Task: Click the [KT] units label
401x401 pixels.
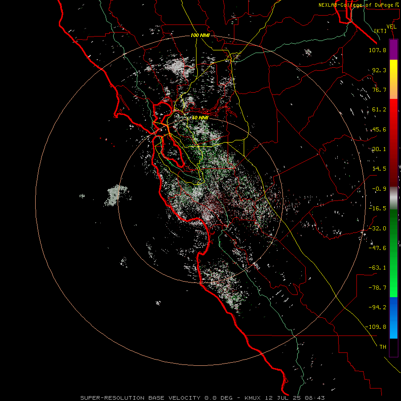Action: [381, 31]
